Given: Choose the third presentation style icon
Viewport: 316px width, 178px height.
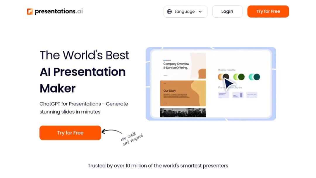Looking at the screenshot, I should pyautogui.click(x=252, y=95).
